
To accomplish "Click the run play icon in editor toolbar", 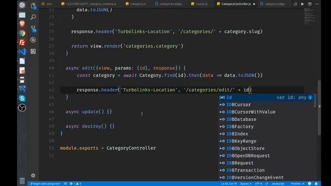I will tap(303, 4).
